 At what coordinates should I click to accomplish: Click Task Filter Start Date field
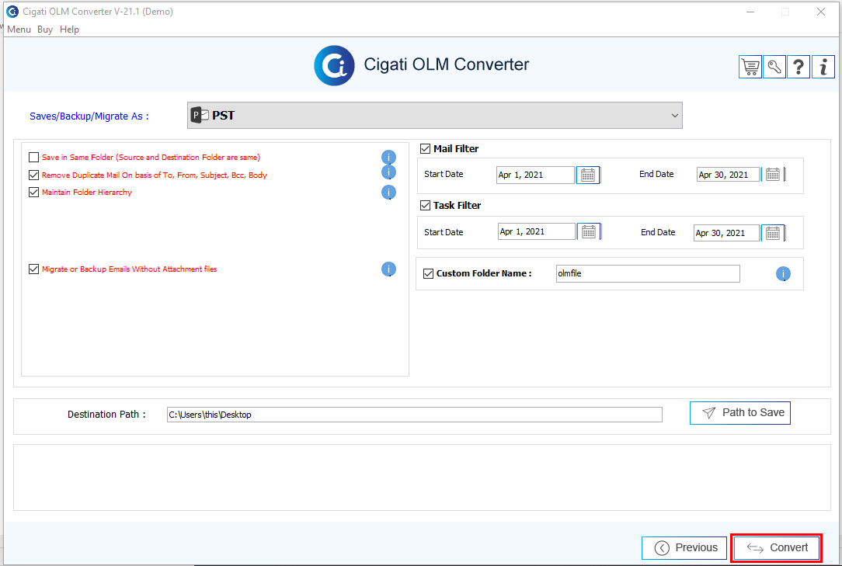pos(537,231)
